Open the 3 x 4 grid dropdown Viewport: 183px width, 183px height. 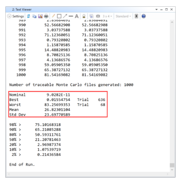(x=107, y=16)
